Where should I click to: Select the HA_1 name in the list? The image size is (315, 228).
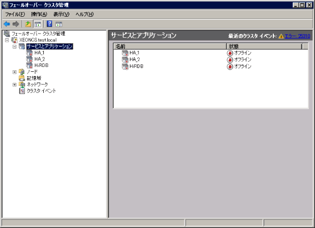tap(134, 53)
